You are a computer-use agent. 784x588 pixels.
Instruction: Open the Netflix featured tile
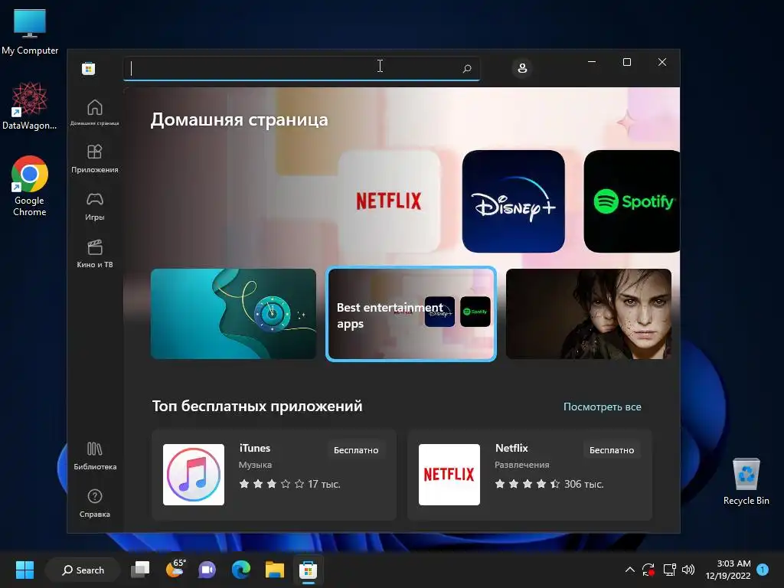click(389, 201)
